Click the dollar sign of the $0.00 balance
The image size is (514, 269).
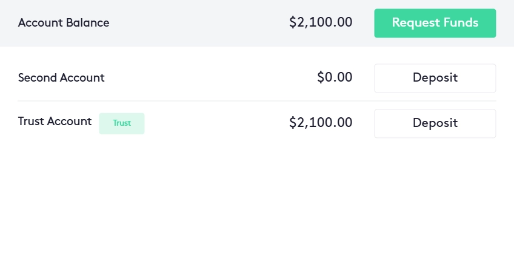tap(321, 78)
